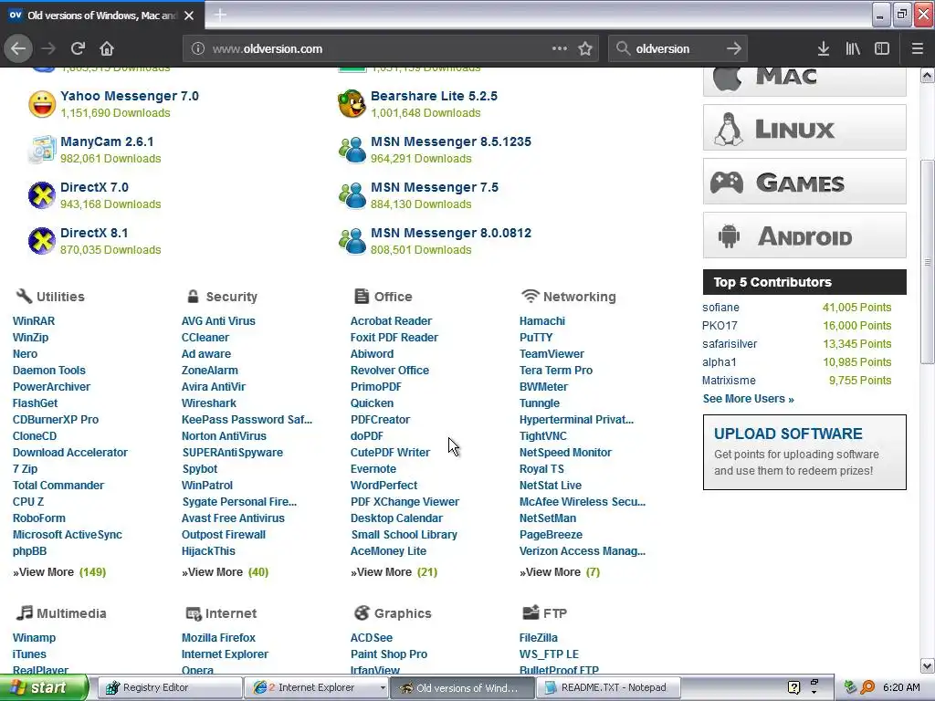
Task: Bookmark this page with the star
Action: [585, 49]
